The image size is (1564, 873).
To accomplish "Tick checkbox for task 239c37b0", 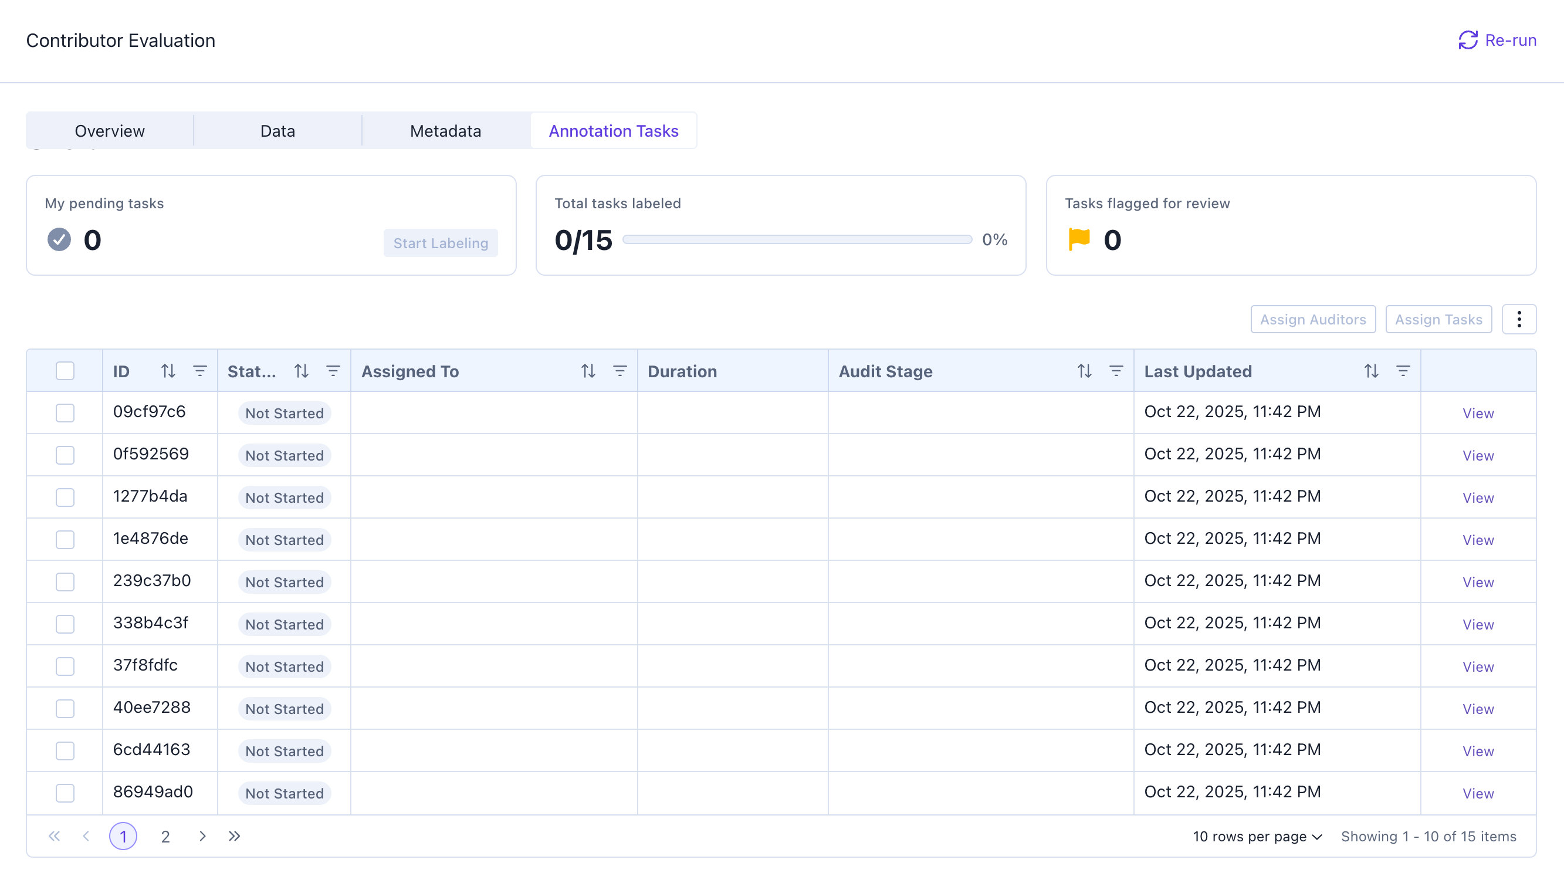I will (65, 581).
